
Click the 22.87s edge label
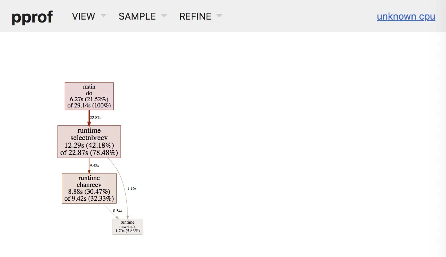[96, 118]
